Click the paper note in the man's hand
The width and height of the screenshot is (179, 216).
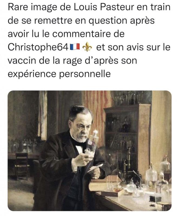(95, 168)
